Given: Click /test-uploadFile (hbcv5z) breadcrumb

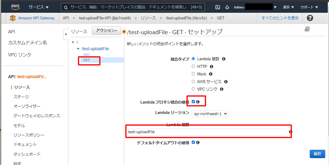Looking at the screenshot, I should click(186, 18).
